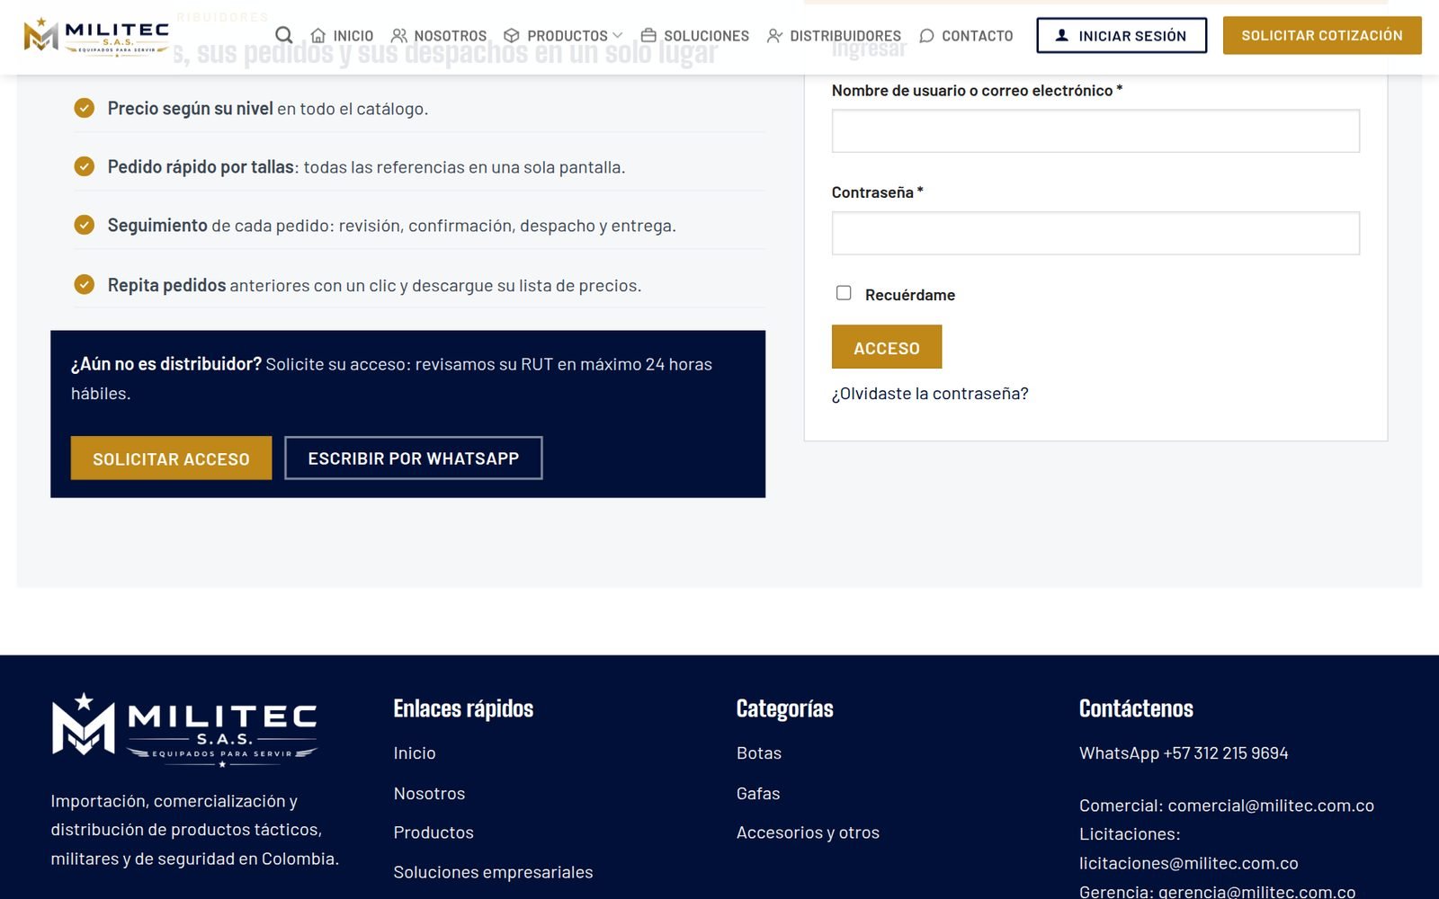
Task: Open the footer Inicio link
Action: (x=415, y=753)
